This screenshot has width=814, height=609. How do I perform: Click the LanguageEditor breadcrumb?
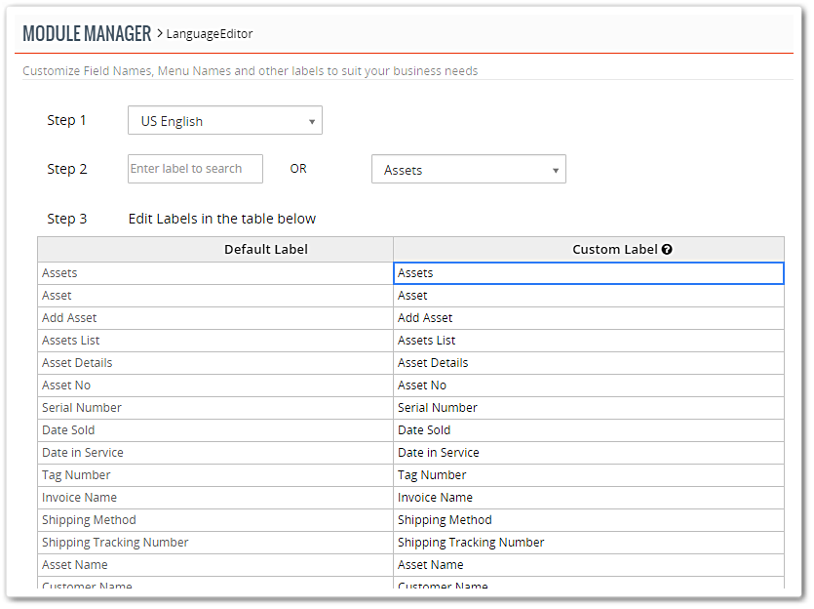pos(210,34)
